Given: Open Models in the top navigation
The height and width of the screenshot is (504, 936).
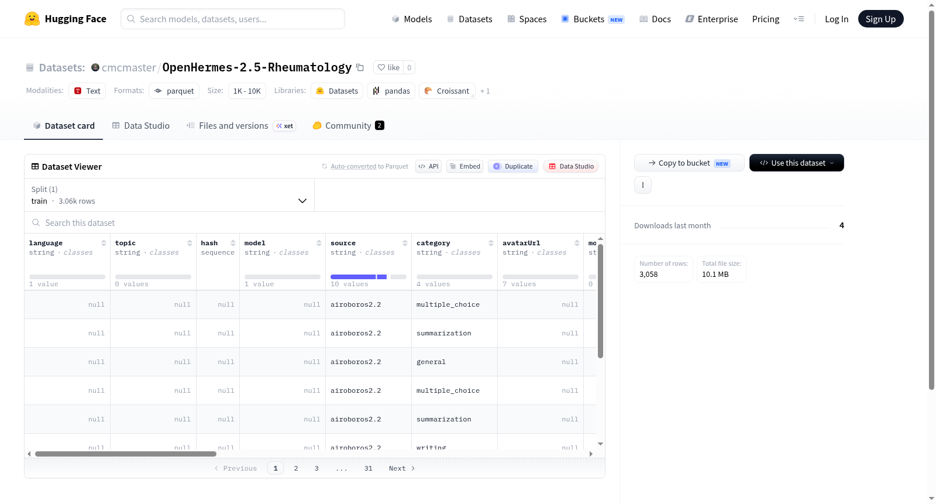Looking at the screenshot, I should (412, 19).
